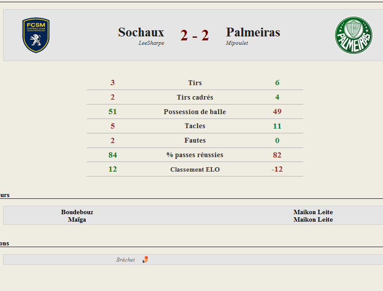
Task: Click the Fautes statistic label
Action: click(195, 140)
